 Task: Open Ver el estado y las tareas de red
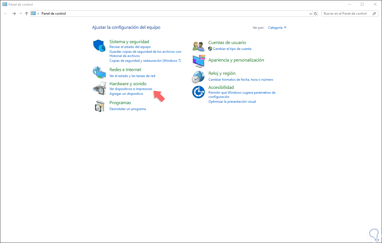pyautogui.click(x=132, y=76)
